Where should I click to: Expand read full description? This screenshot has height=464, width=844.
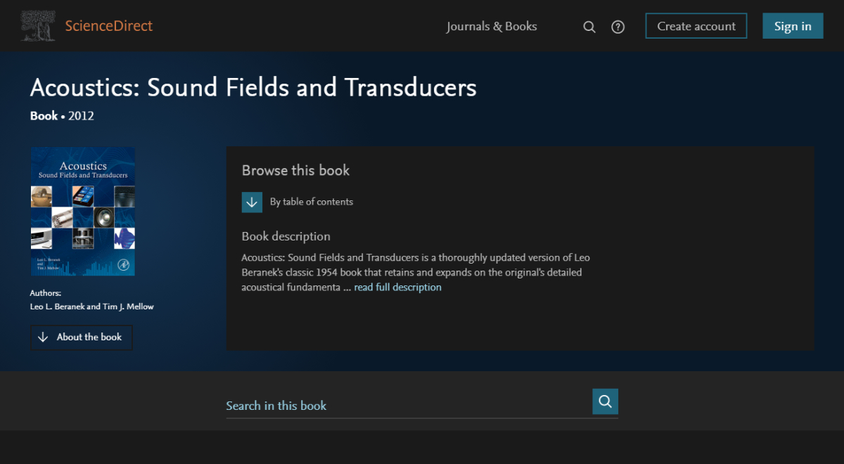(397, 287)
